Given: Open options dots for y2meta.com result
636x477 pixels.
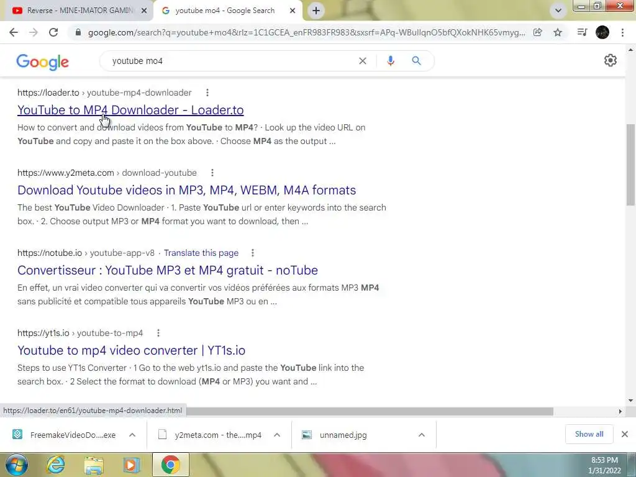Looking at the screenshot, I should click(x=212, y=173).
